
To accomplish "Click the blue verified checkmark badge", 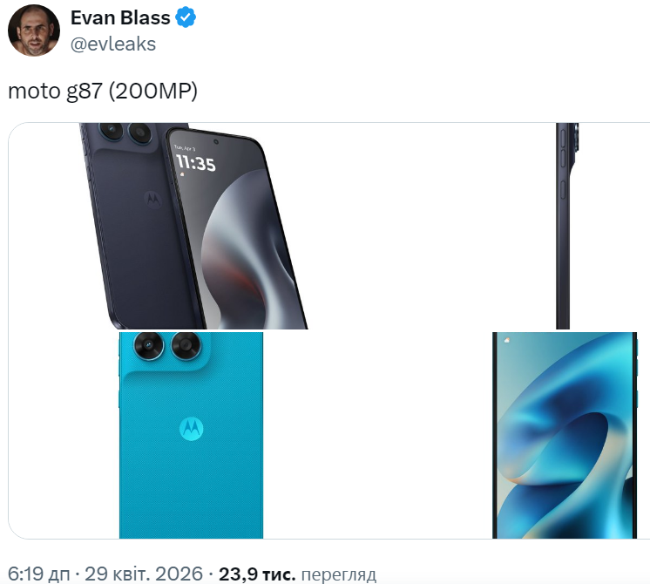I will coord(186,17).
